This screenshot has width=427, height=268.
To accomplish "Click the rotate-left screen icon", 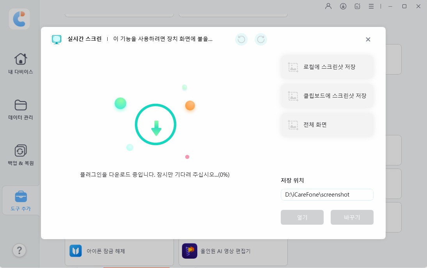I will (241, 39).
